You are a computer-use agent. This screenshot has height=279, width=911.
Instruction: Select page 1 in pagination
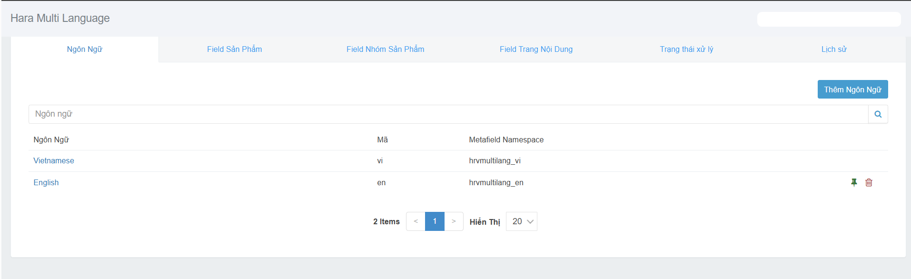click(435, 221)
